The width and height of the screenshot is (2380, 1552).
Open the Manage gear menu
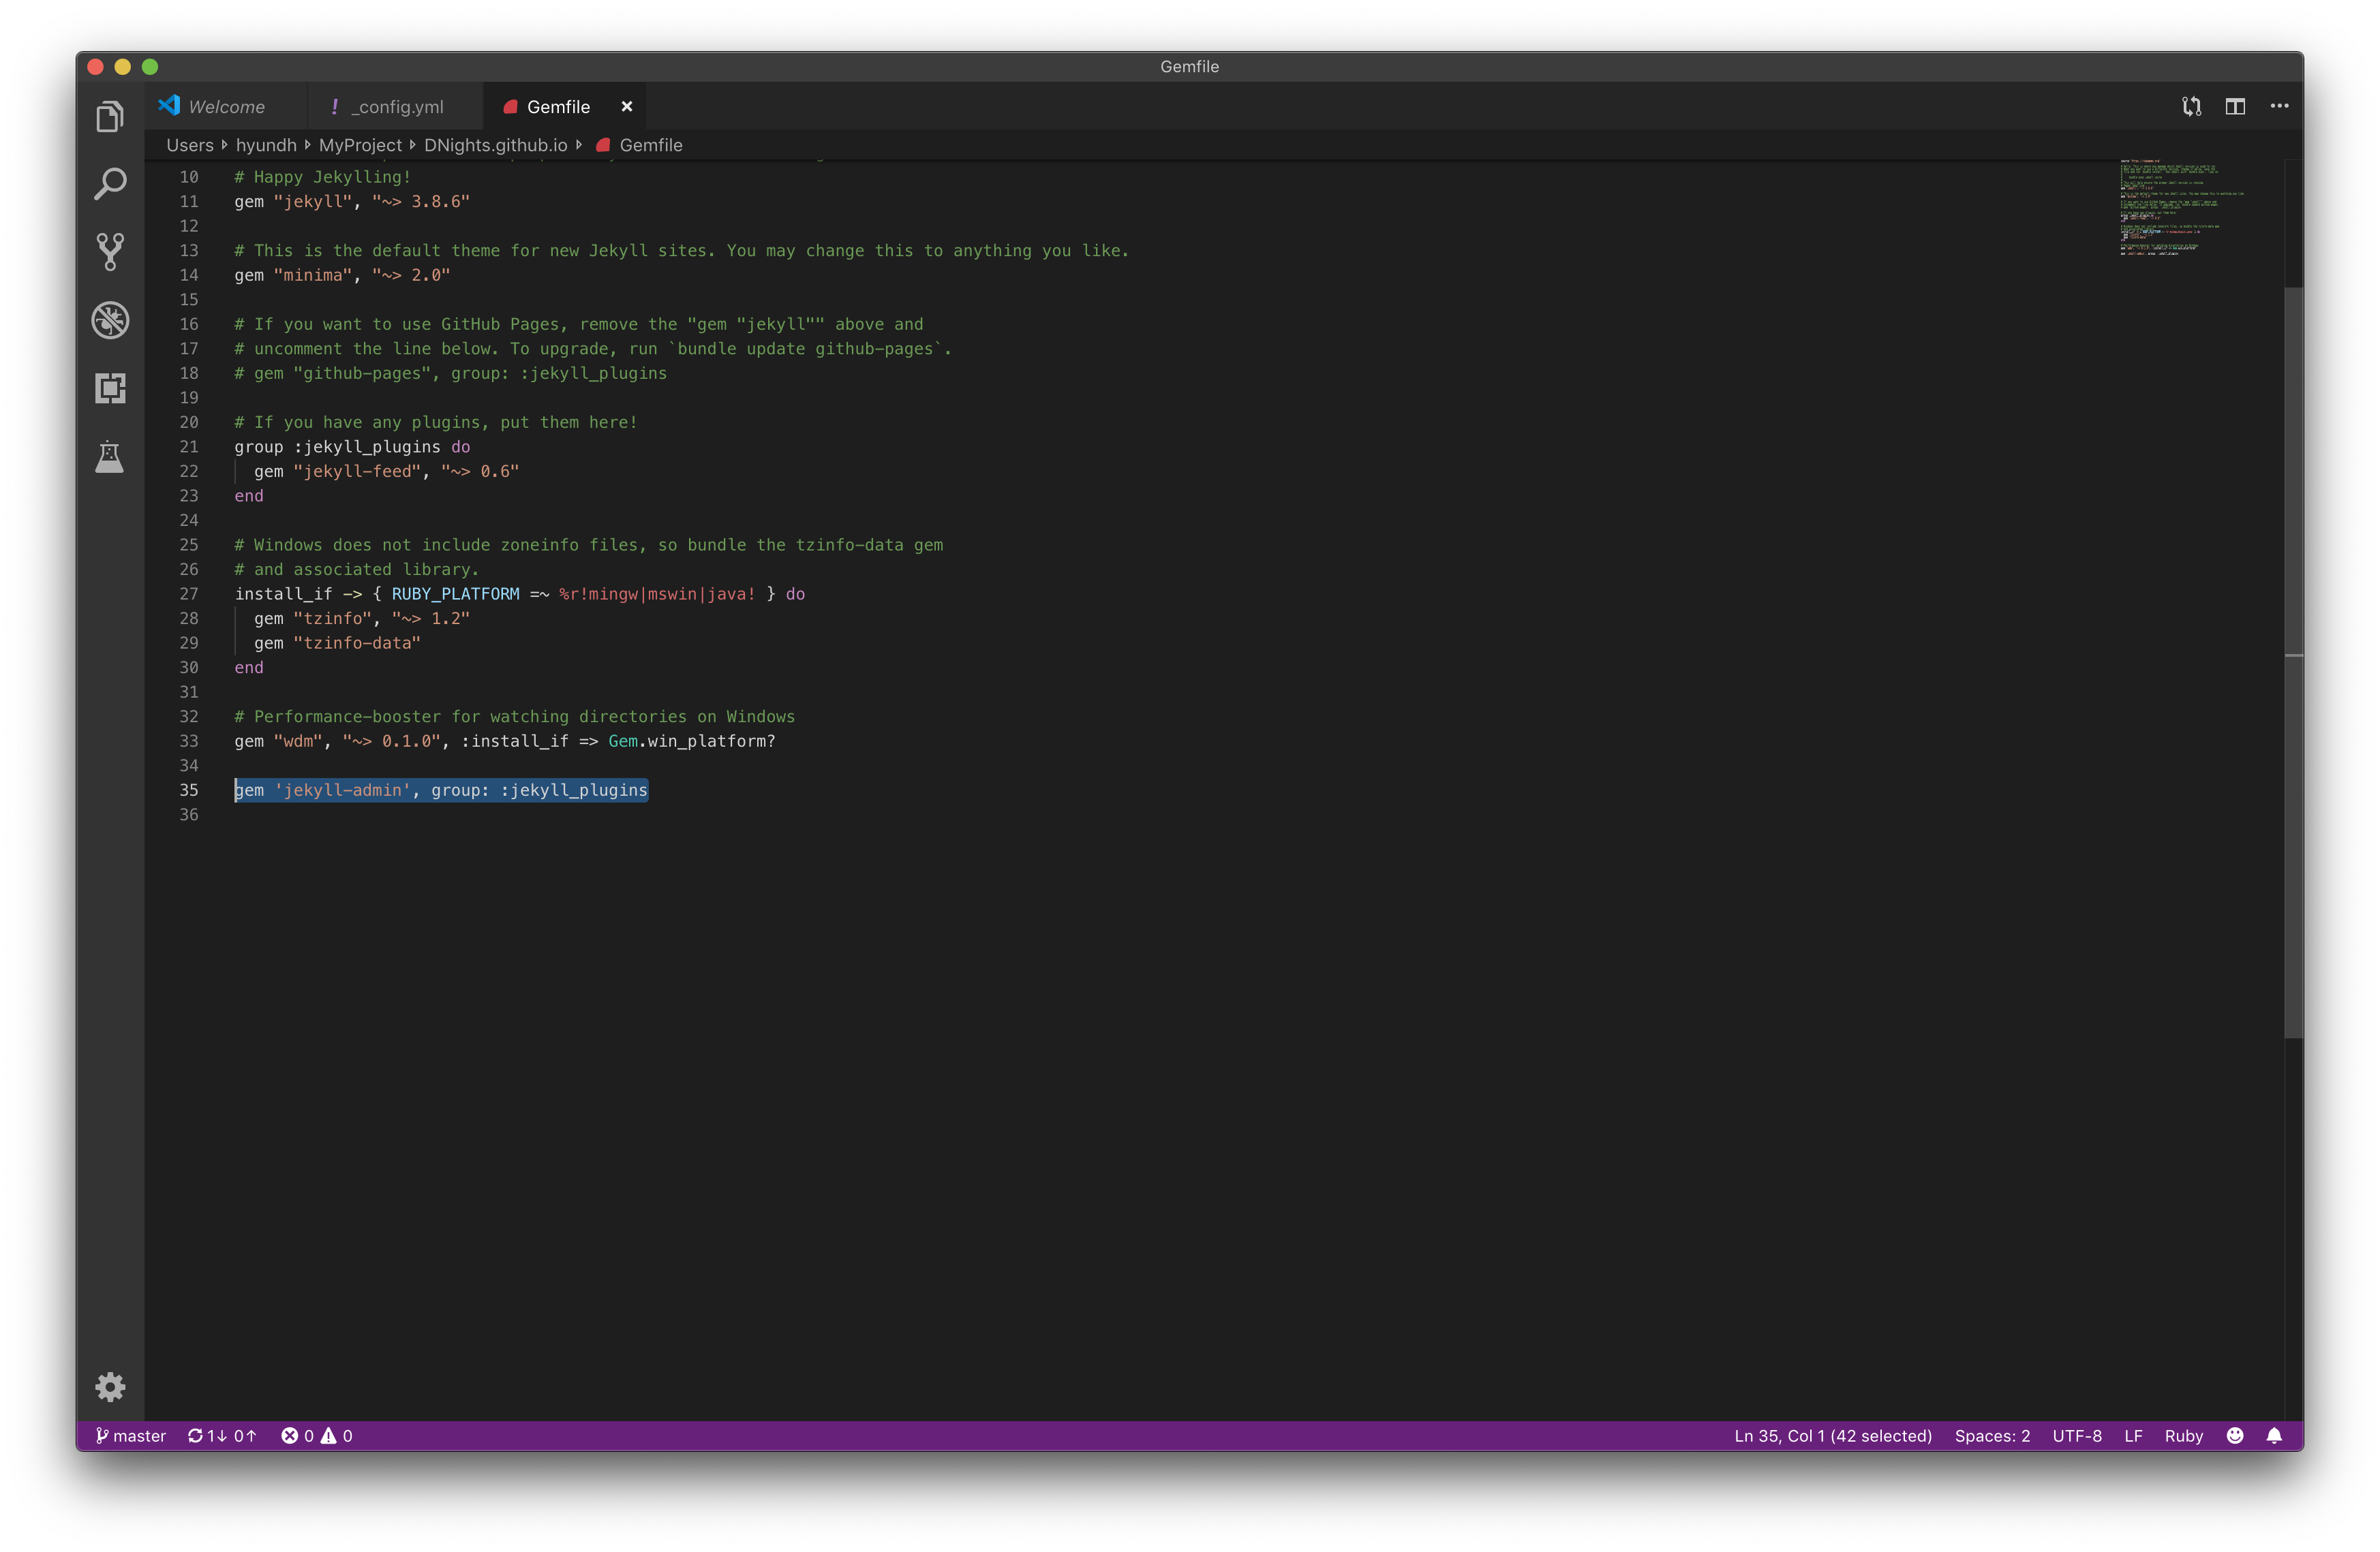point(110,1387)
